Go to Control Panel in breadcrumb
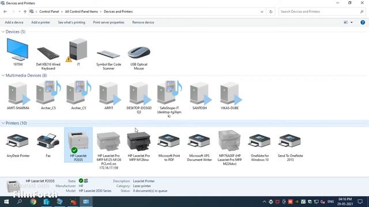The image size is (369, 207). pyautogui.click(x=49, y=11)
